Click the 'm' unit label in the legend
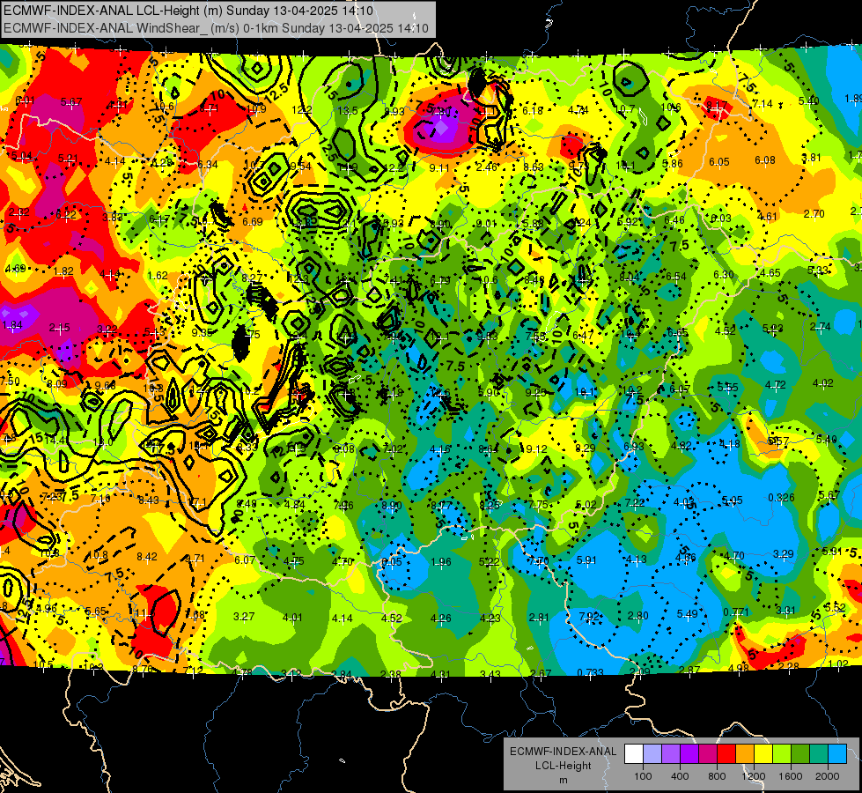862x793 pixels. tap(564, 780)
